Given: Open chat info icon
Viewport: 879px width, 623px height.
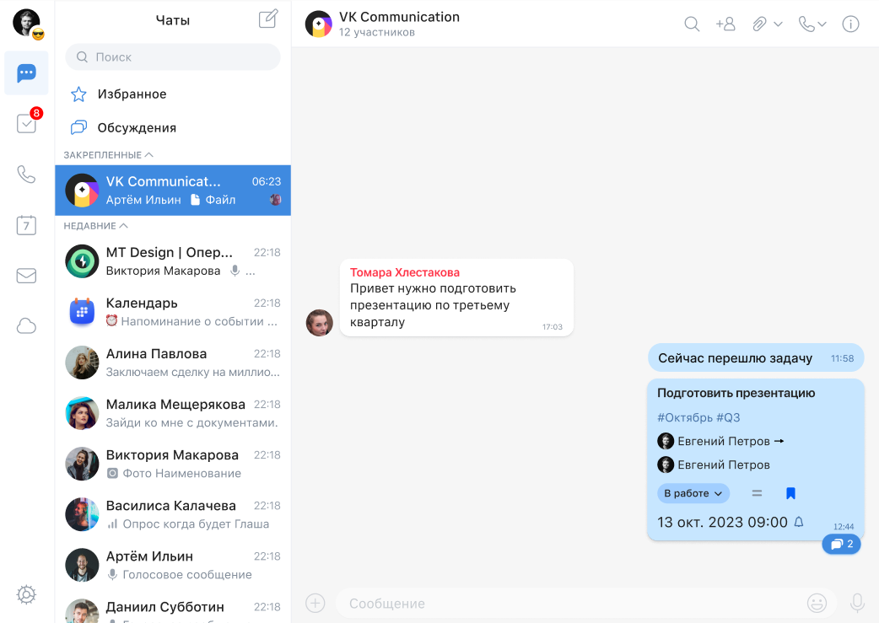Looking at the screenshot, I should pos(850,24).
